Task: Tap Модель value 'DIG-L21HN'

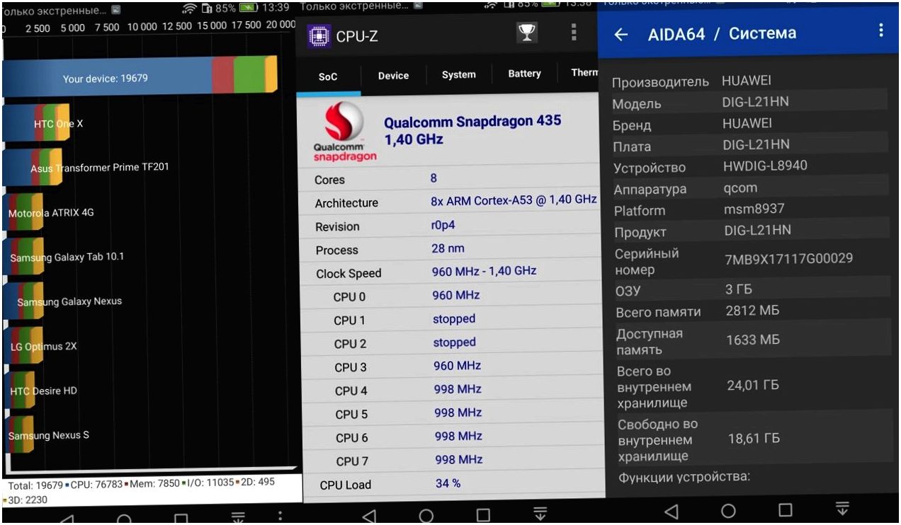Action: pos(755,102)
